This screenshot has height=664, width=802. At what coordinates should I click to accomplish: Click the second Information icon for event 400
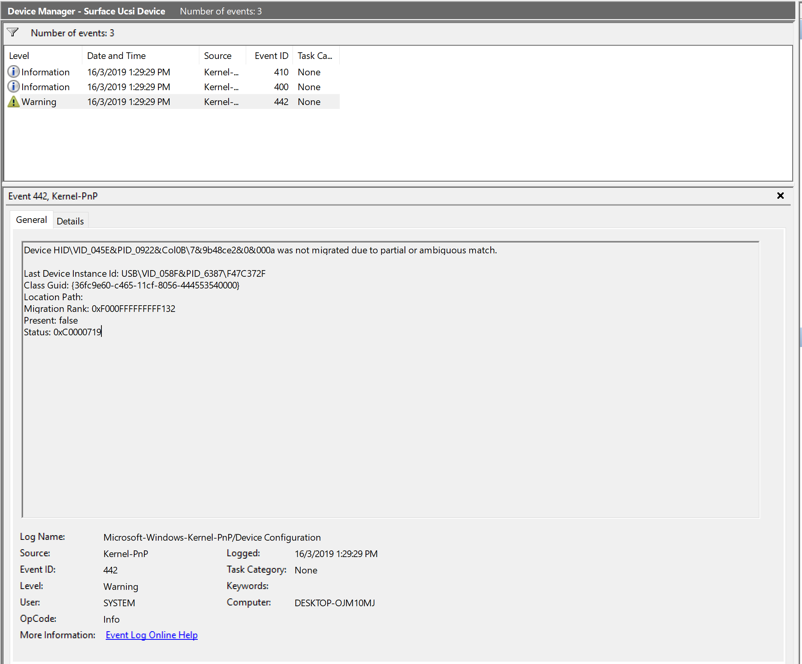pos(14,87)
